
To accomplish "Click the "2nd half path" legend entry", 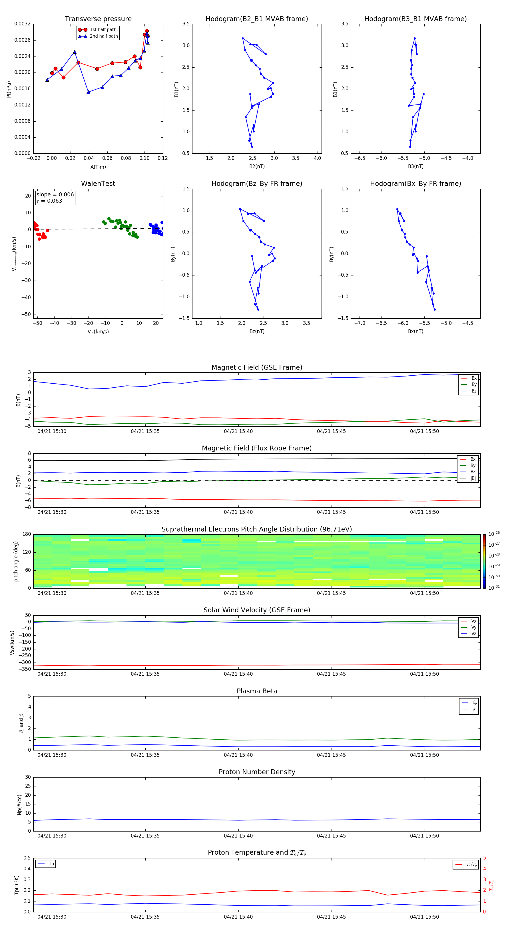I will [x=98, y=36].
